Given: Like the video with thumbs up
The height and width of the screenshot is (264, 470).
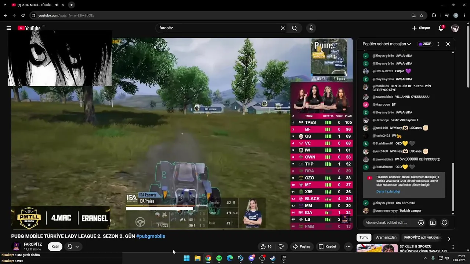Looking at the screenshot, I should coord(266,247).
